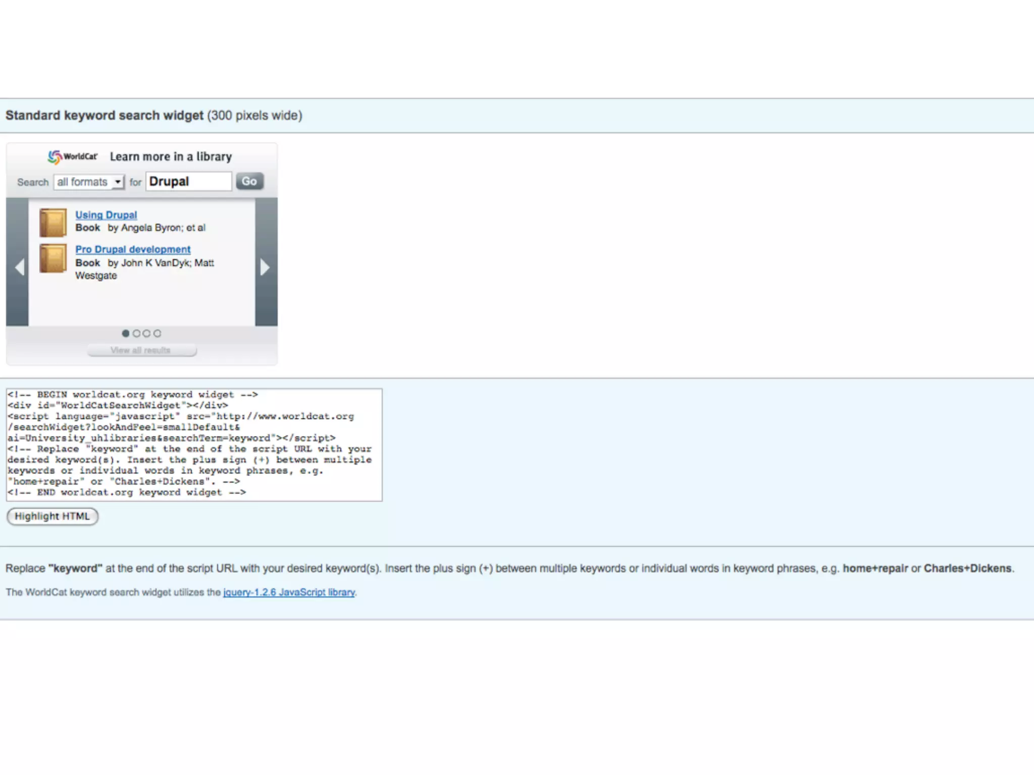Screen dimensions: 1034x775
Task: Click the search field containing 'Drupal'
Action: (x=188, y=182)
